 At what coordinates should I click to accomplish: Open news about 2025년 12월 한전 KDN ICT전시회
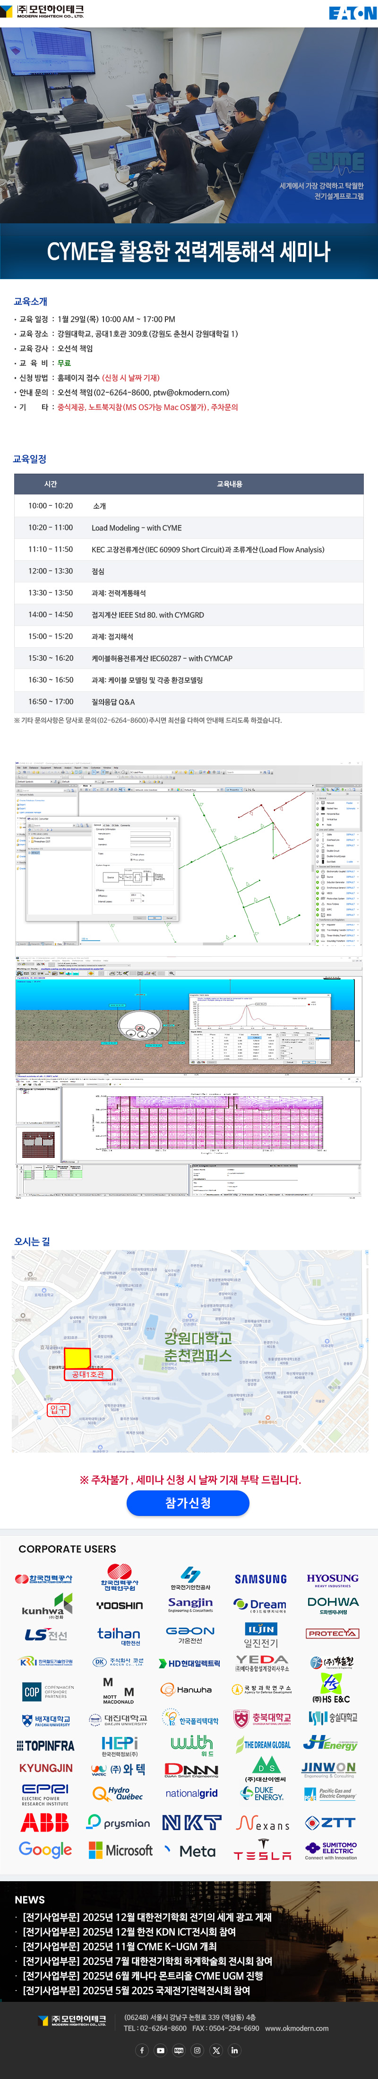coord(129,1931)
